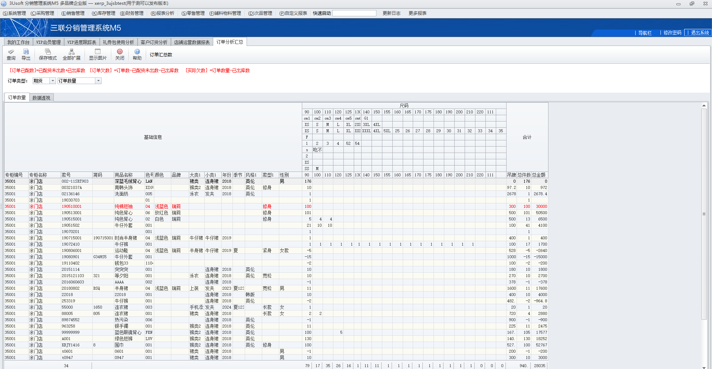Viewport: 712px width, 369px height.
Task: Open the (P)自定义报表 menu
Action: click(x=293, y=13)
